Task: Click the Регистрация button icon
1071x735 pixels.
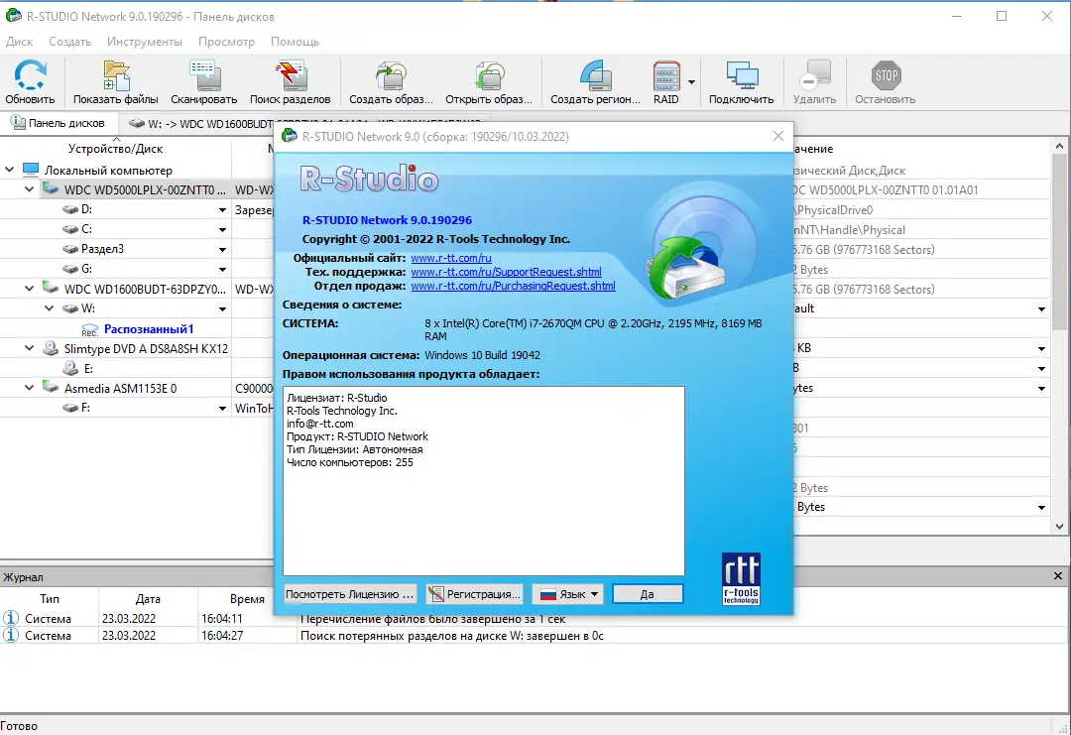Action: click(x=435, y=594)
